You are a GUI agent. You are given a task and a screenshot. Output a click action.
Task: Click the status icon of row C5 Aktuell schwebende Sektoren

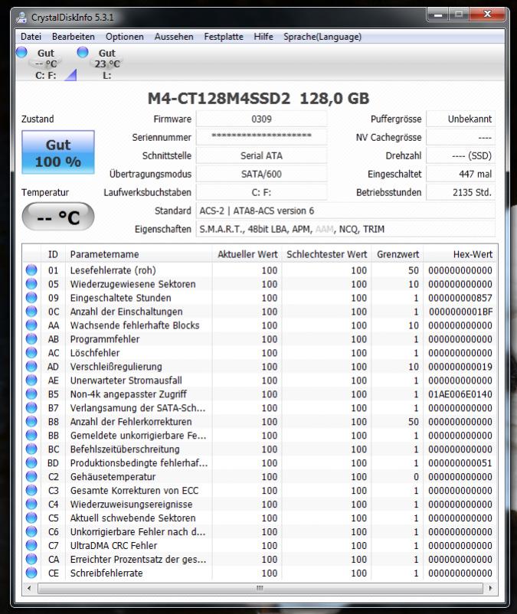point(31,518)
